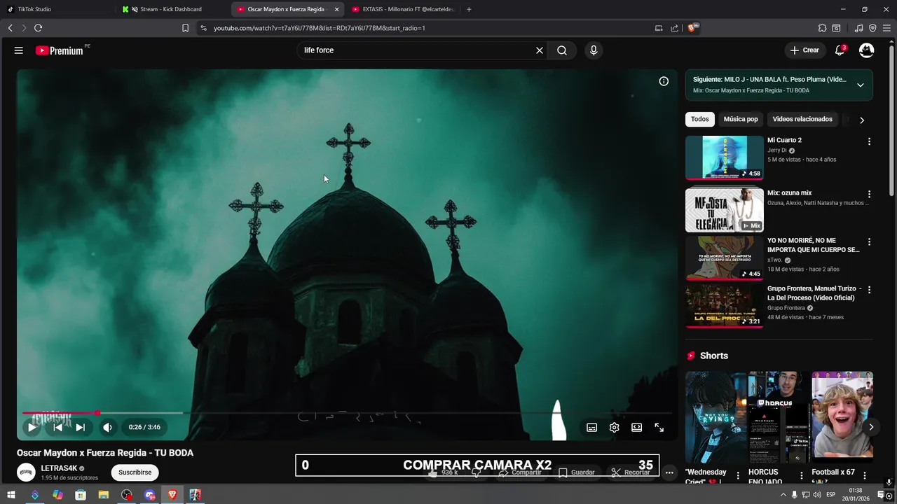Screen dimensions: 897x504
Task: Enter fullscreen video mode
Action: pos(659,428)
